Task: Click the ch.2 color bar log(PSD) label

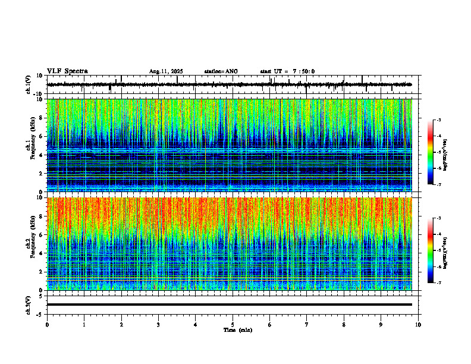Action: [x=445, y=252]
